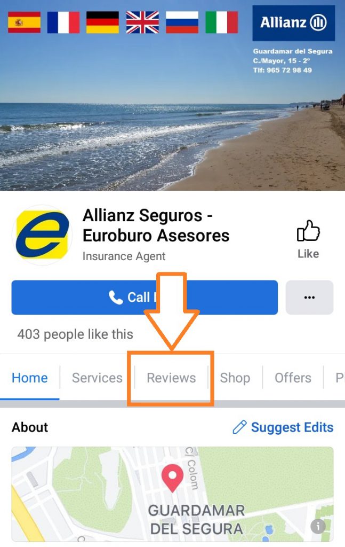This screenshot has width=345, height=547.
Task: Select the Home tab
Action: (29, 378)
